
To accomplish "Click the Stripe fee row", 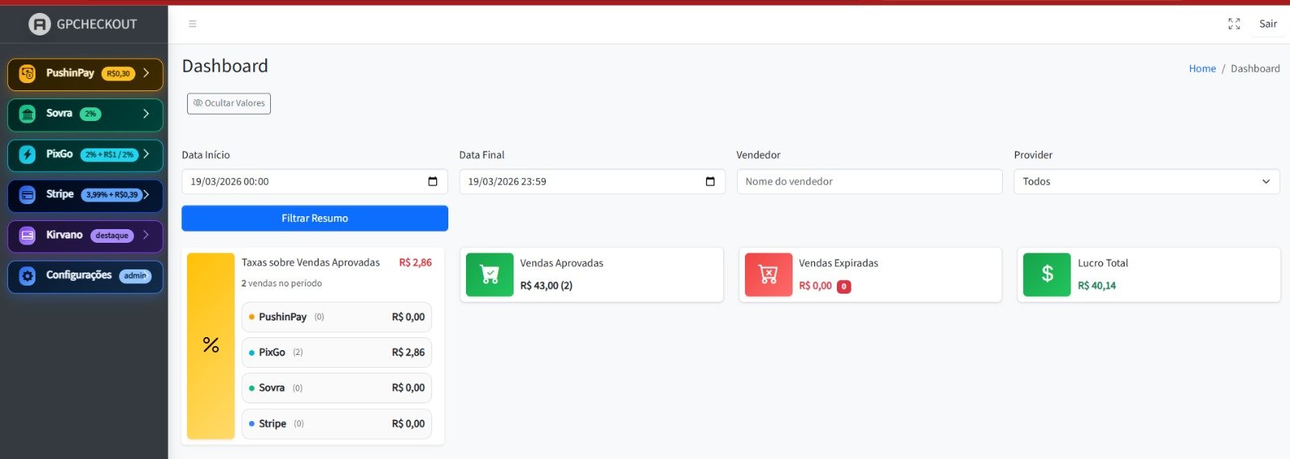I will 336,424.
